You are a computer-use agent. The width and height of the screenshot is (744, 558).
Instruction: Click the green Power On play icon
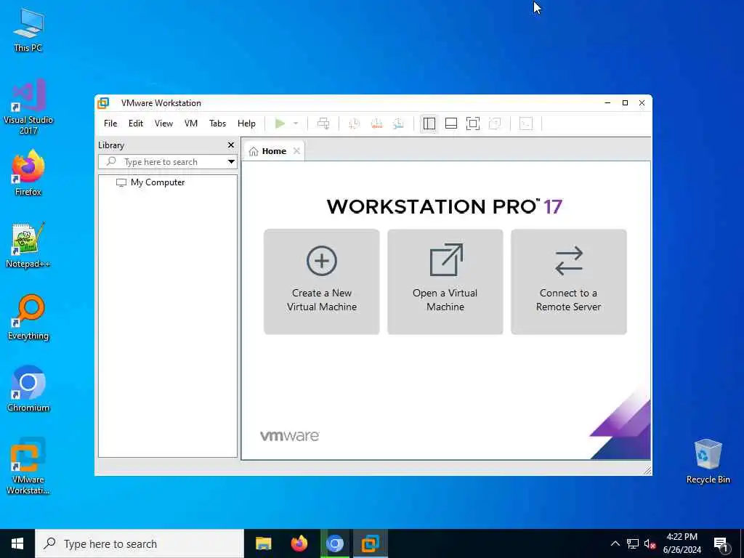coord(280,124)
